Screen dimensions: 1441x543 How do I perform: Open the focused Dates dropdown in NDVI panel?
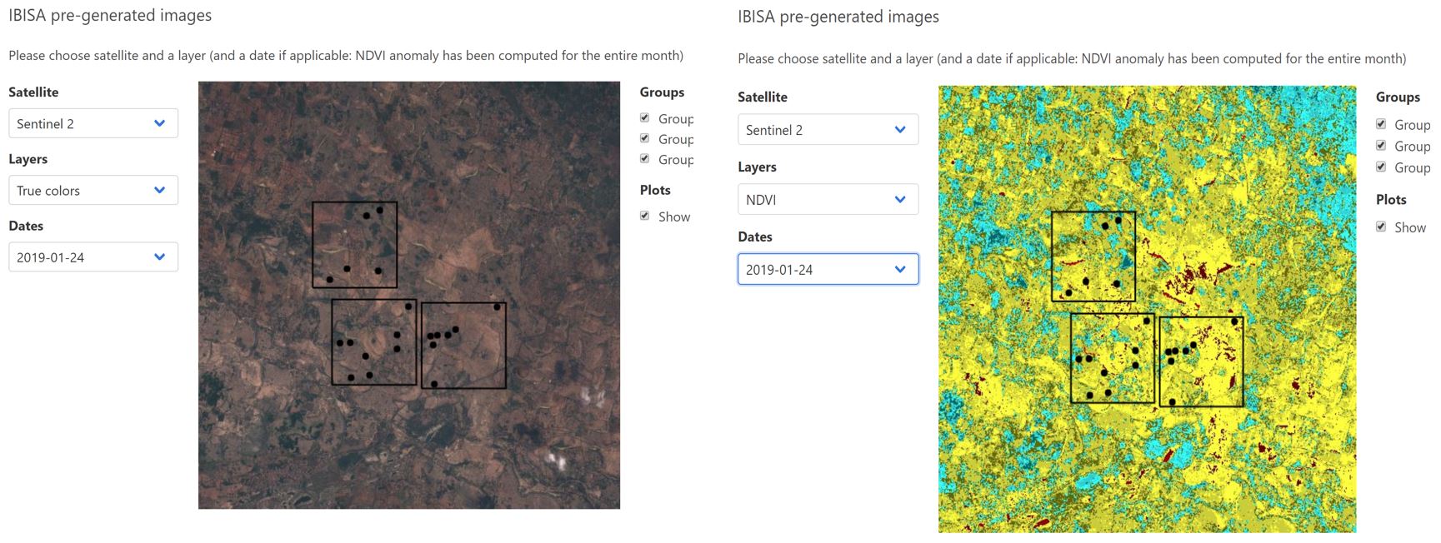[x=828, y=269]
